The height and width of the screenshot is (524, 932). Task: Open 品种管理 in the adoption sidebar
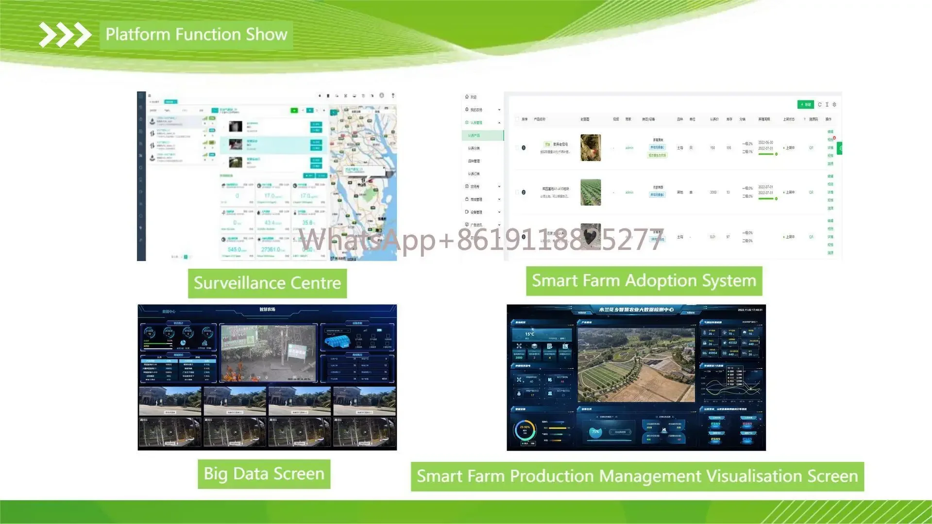(x=474, y=161)
